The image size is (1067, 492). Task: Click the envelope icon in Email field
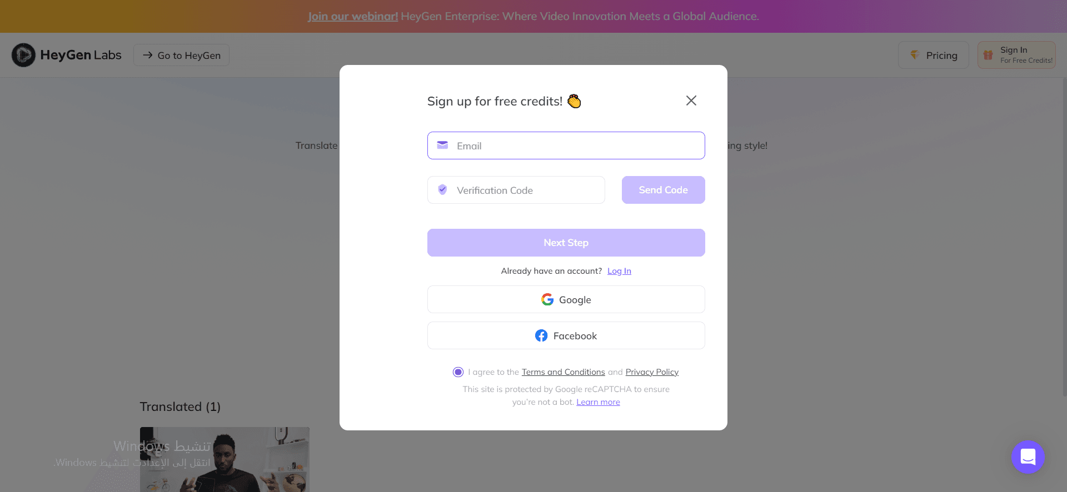pos(442,145)
